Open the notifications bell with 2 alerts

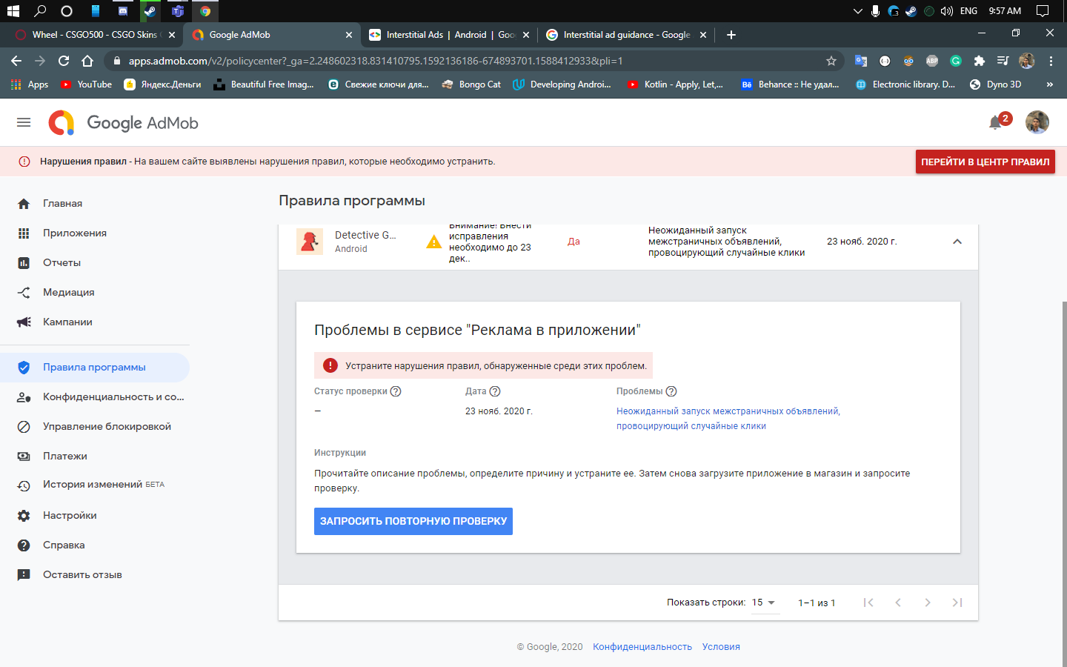[995, 122]
